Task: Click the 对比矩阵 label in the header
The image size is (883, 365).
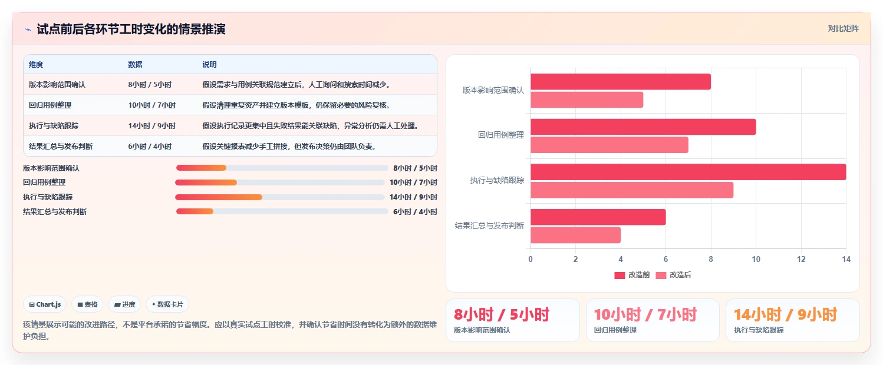Action: point(844,28)
